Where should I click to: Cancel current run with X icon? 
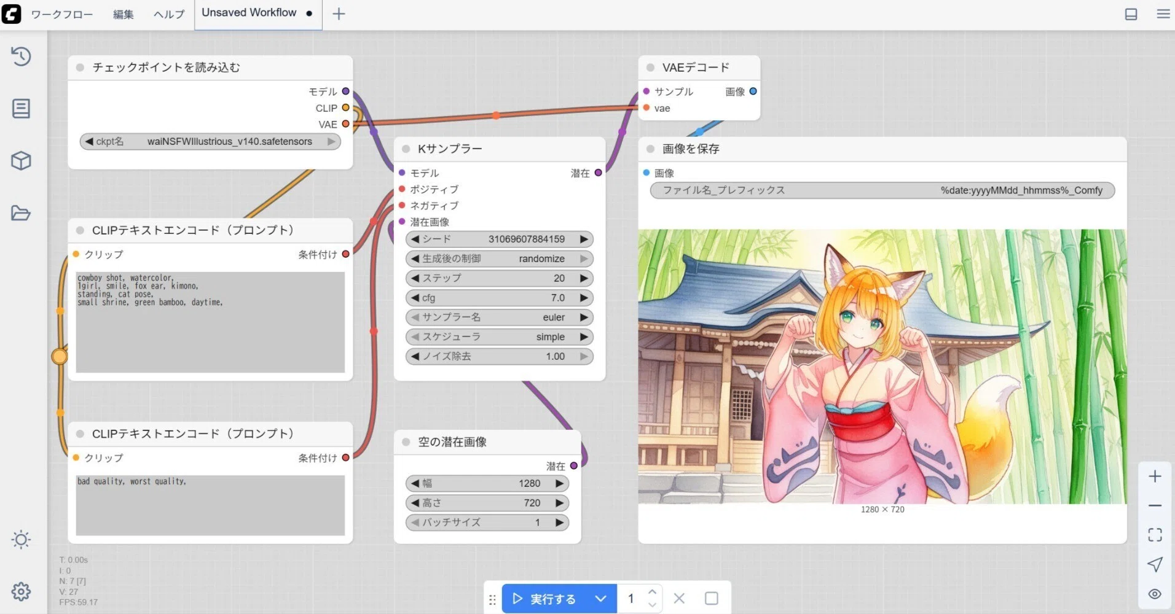tap(679, 598)
